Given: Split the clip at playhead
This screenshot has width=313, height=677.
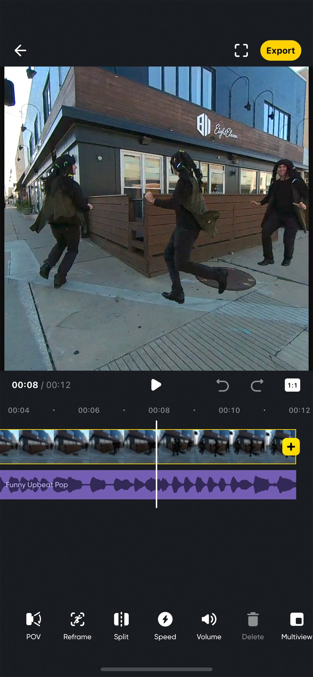Looking at the screenshot, I should click(121, 626).
